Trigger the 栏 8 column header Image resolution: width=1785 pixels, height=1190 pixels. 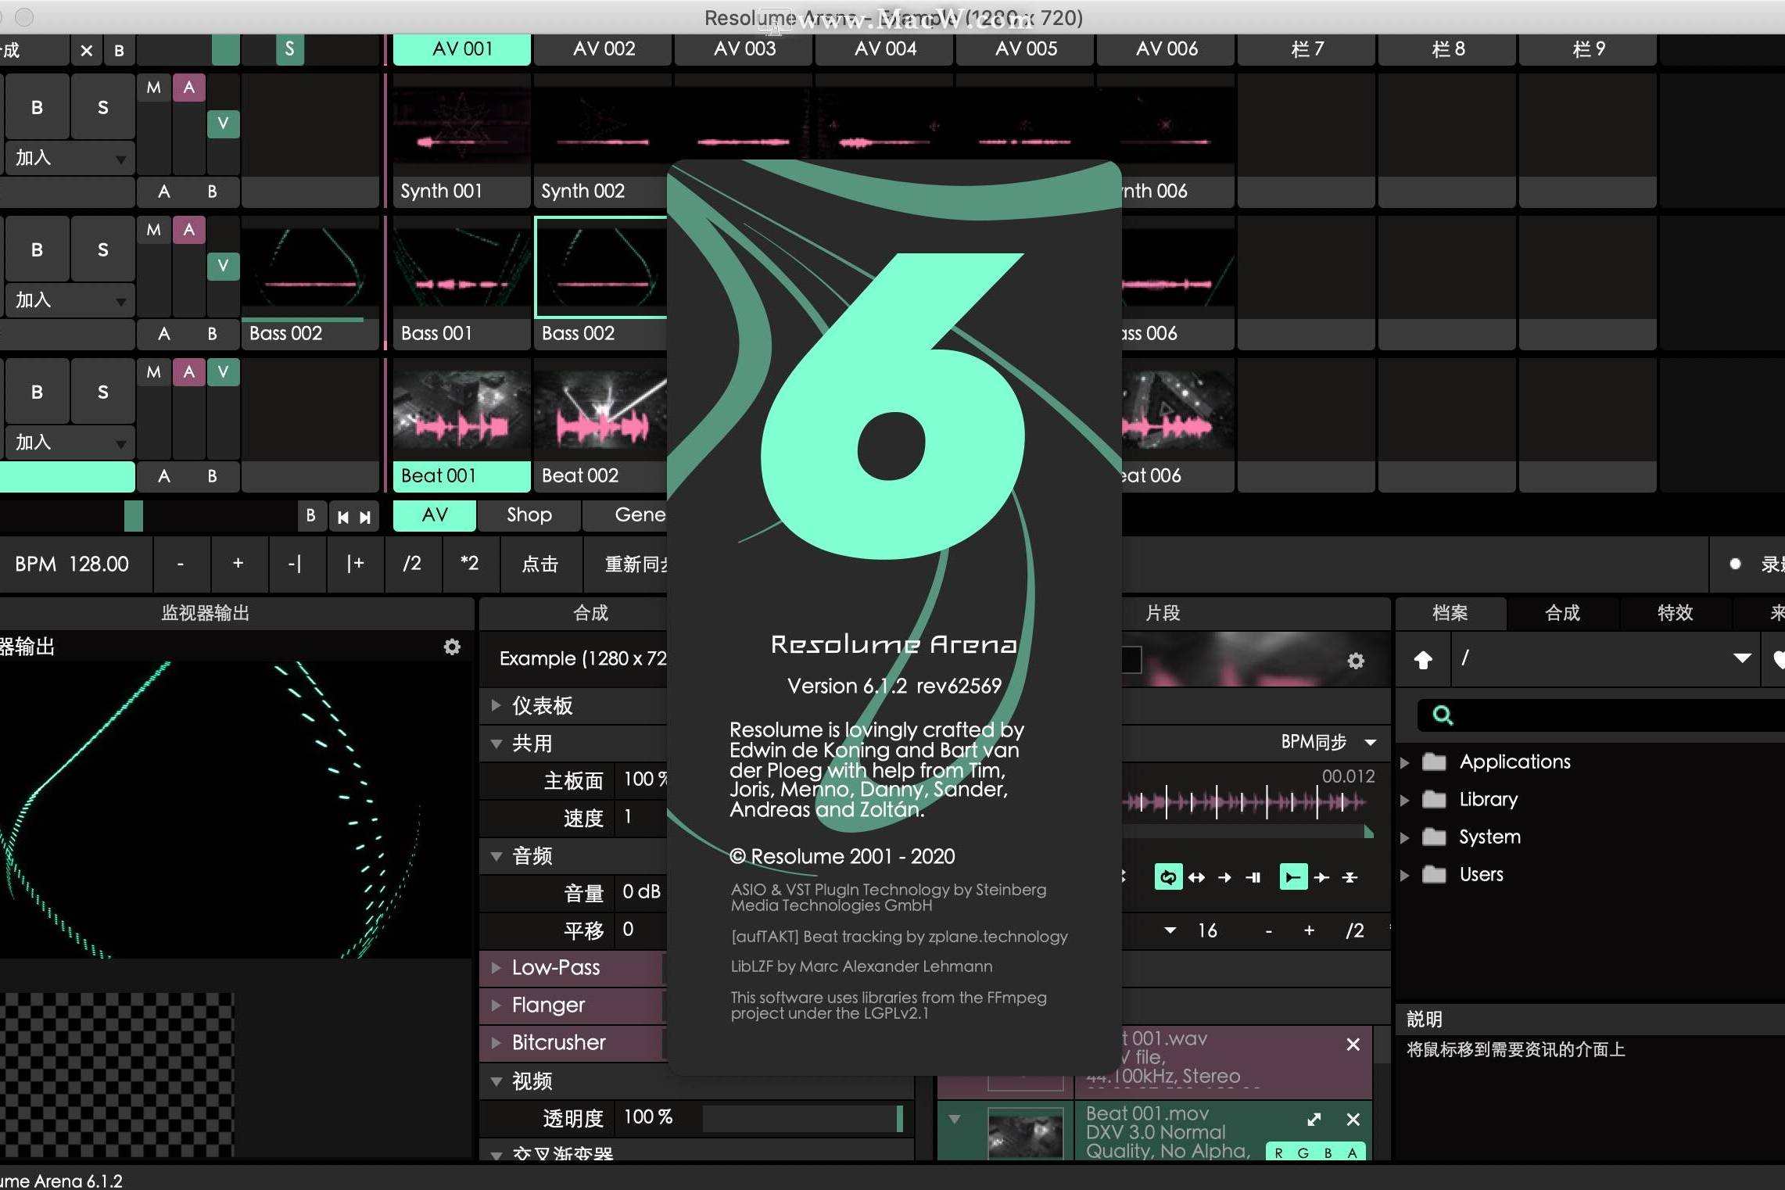coord(1447,49)
